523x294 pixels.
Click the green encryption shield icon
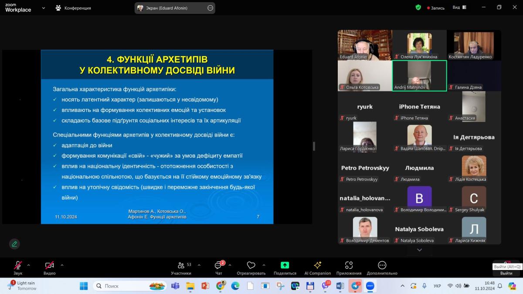(418, 7)
